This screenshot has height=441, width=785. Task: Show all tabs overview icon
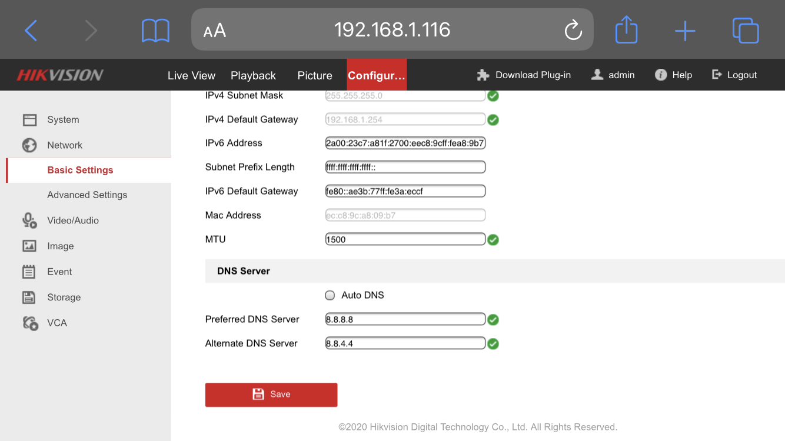click(x=745, y=31)
